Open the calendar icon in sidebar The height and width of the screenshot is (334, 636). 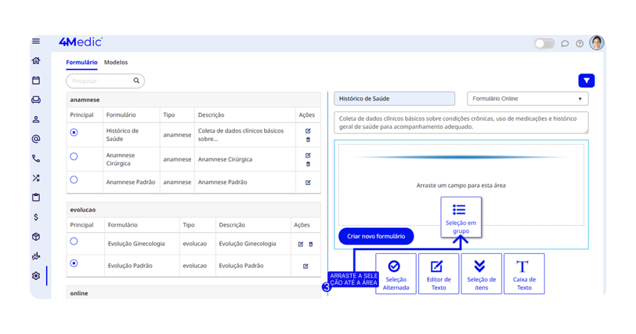(36, 80)
